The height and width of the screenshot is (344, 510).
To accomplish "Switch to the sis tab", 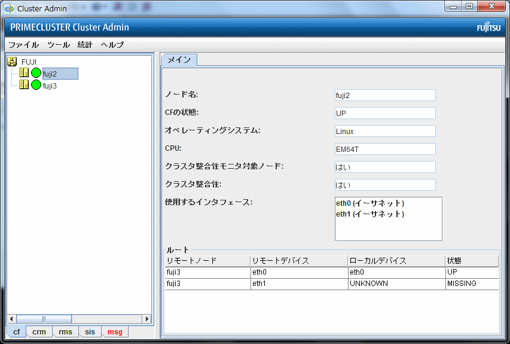I will [90, 331].
